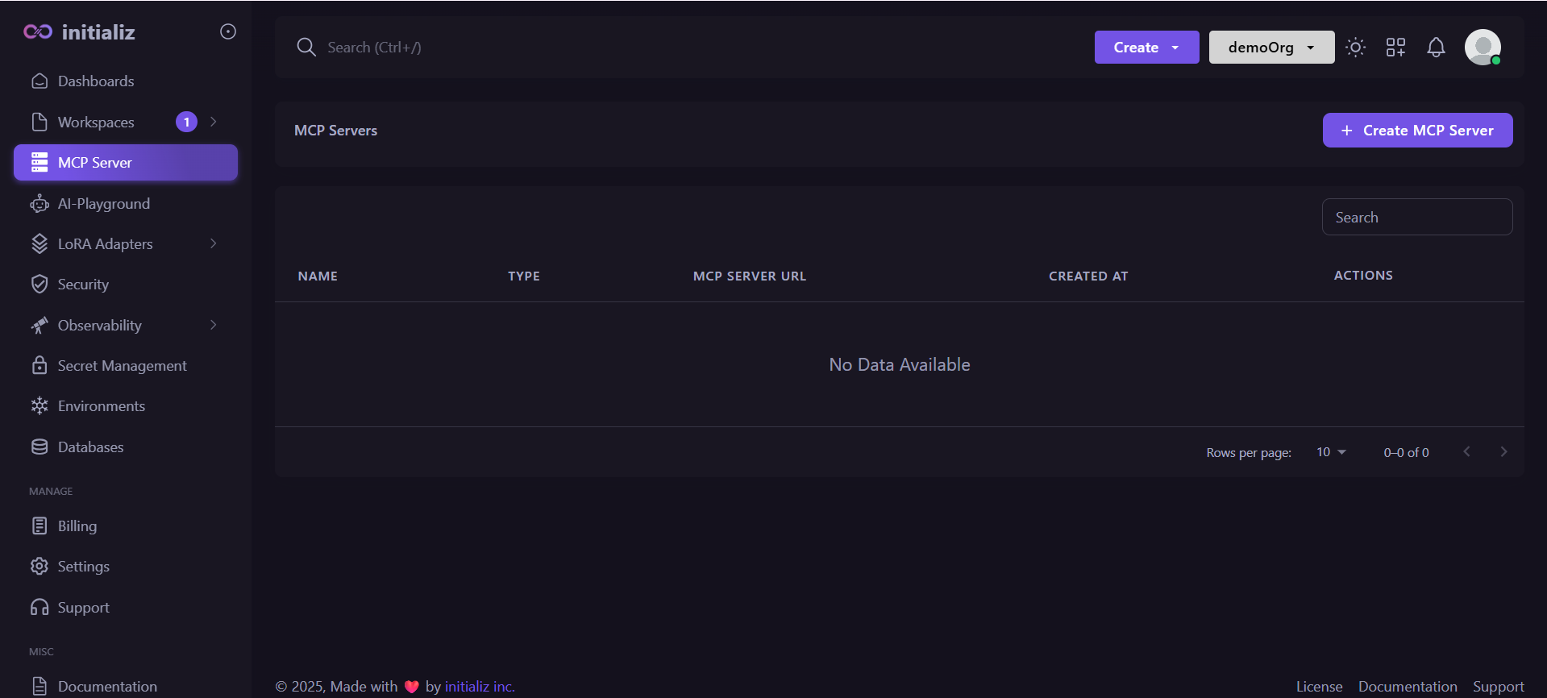
Task: Click the Databases cylinder icon
Action: coord(40,447)
